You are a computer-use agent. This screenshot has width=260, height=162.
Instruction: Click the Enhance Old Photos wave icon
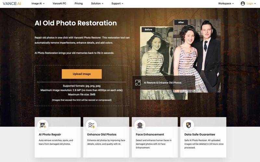click(91, 125)
